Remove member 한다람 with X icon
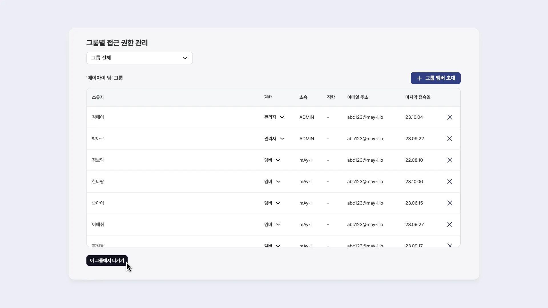The height and width of the screenshot is (308, 548). point(450,182)
